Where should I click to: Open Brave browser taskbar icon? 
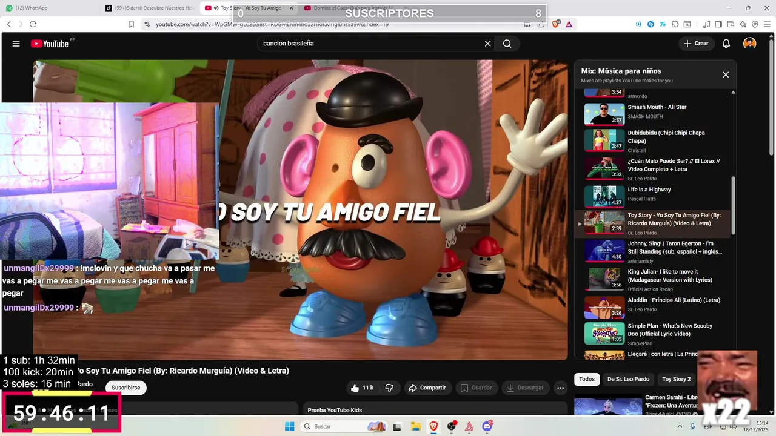pyautogui.click(x=433, y=426)
